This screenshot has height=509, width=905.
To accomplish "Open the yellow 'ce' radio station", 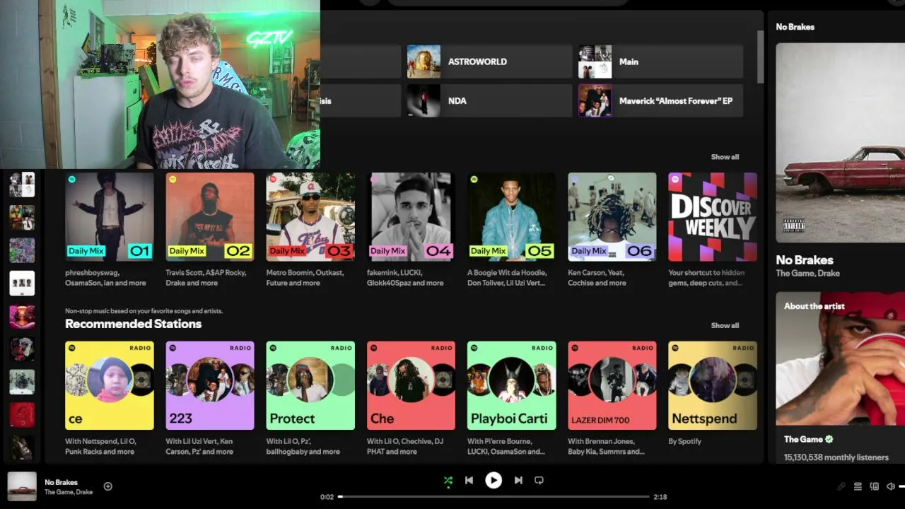I will [110, 399].
